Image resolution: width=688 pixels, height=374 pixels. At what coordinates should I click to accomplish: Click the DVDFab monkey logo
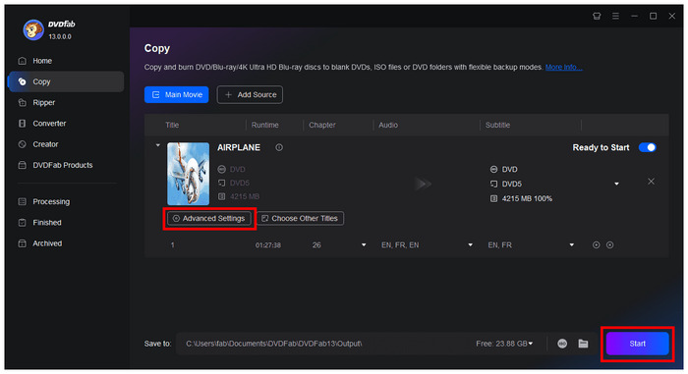33,29
